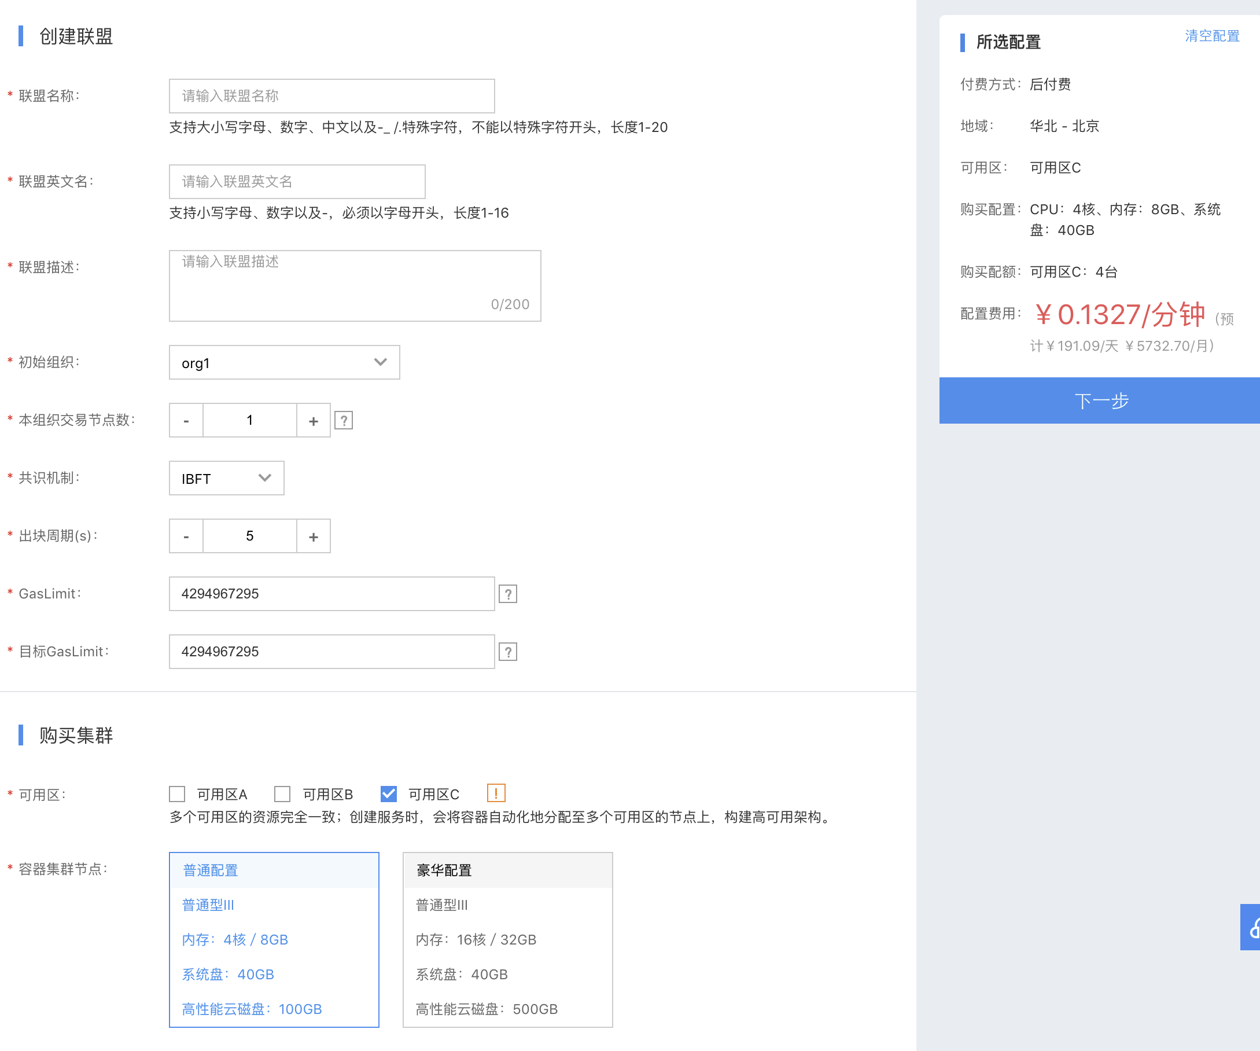This screenshot has height=1051, width=1260.
Task: Select the 普通配置 cluster node card
Action: [274, 939]
